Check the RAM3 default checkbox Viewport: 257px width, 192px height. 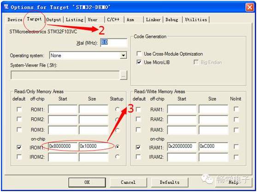tap(138, 130)
